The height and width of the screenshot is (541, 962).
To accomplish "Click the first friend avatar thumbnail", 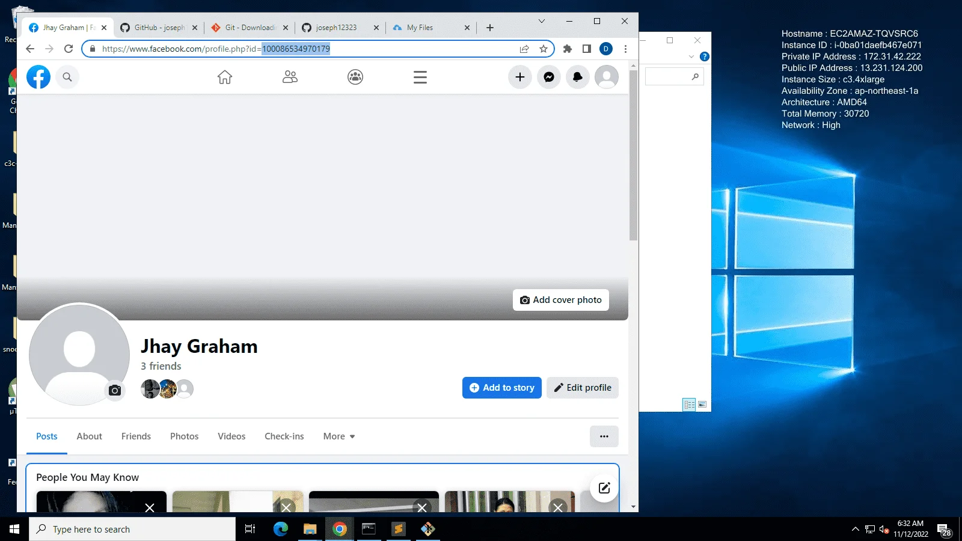I will [x=150, y=389].
